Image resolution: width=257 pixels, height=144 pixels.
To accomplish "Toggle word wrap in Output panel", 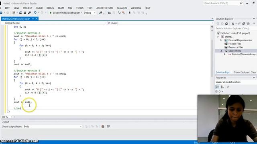I will [108, 126].
